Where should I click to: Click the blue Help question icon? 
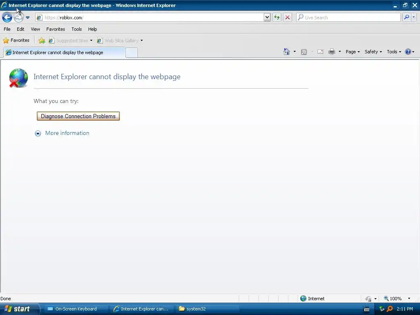(x=408, y=52)
